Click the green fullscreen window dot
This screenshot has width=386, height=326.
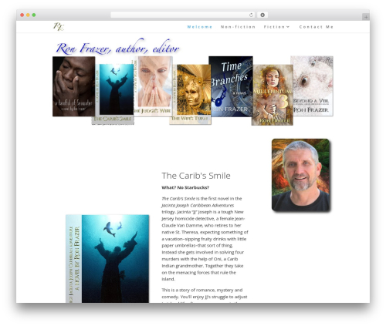coord(34,15)
